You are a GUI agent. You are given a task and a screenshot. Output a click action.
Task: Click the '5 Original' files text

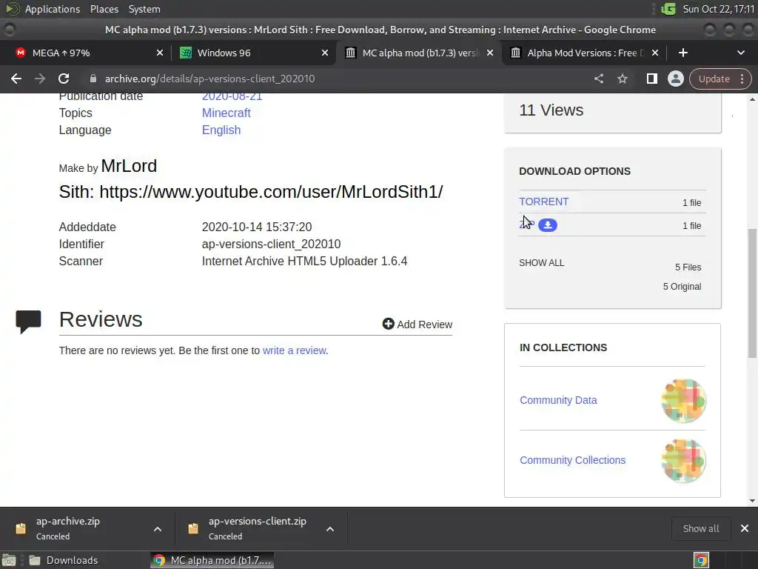click(x=682, y=287)
